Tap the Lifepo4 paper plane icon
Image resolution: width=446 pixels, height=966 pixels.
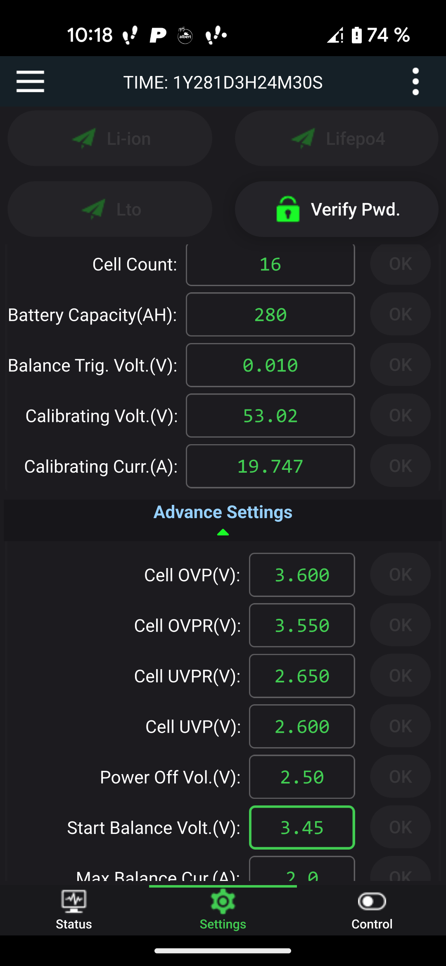(x=303, y=138)
